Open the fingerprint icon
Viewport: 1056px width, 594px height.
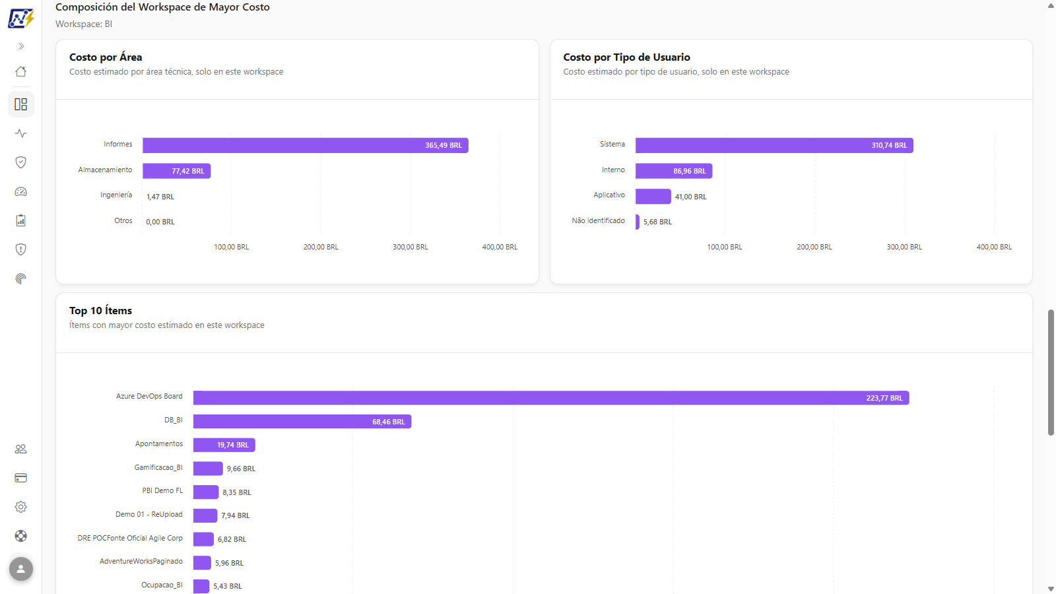click(21, 279)
